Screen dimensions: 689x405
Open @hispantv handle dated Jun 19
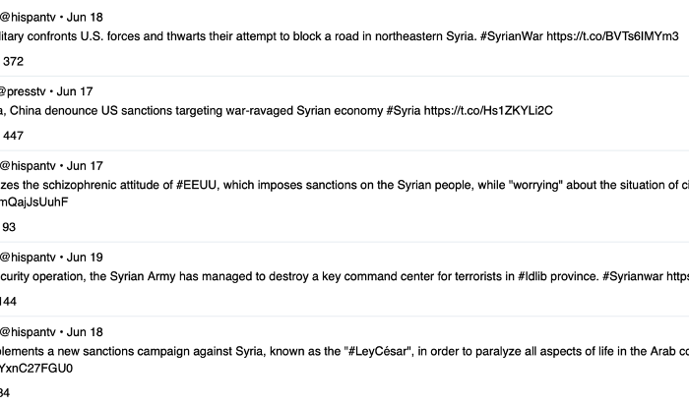pos(28,258)
